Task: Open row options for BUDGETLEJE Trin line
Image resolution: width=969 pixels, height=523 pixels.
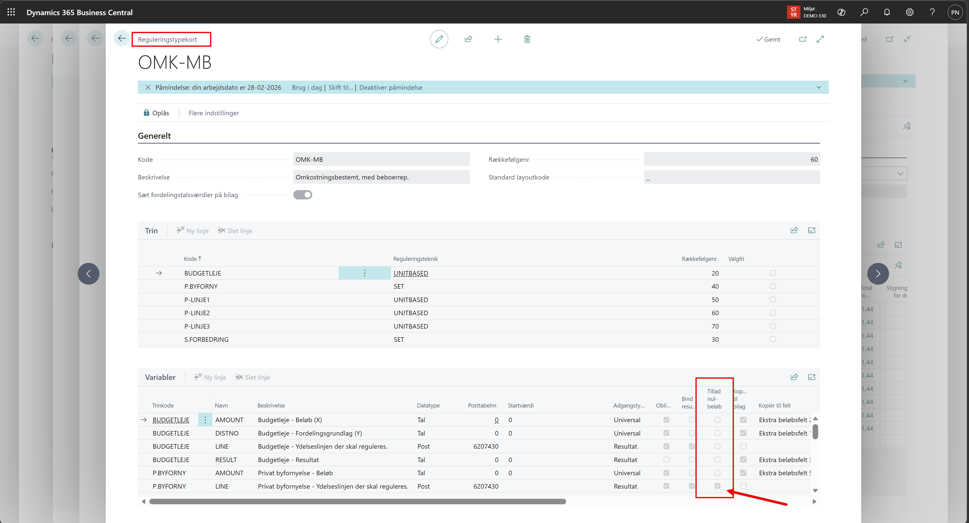Action: [364, 273]
